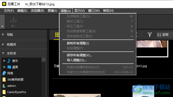Choose 复制所有调整(J) from the menu
This screenshot has height=97, width=173.
tap(78, 43)
